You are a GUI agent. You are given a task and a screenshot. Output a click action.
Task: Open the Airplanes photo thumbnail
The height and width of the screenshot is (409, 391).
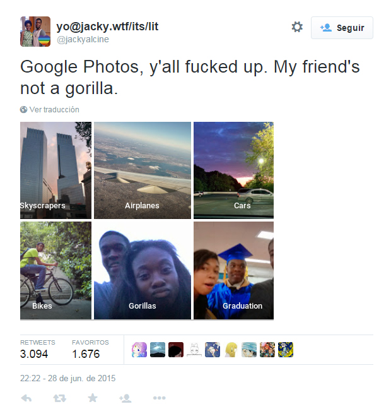tap(143, 170)
